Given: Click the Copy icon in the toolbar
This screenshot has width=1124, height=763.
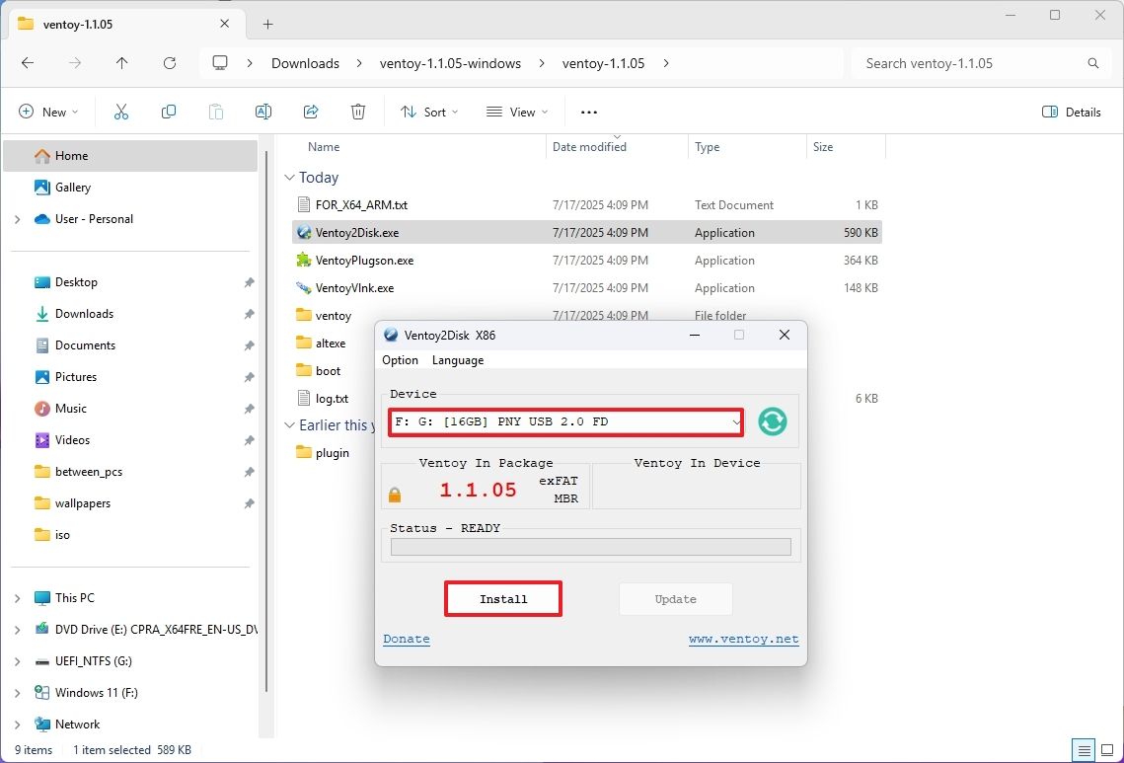Looking at the screenshot, I should (169, 112).
